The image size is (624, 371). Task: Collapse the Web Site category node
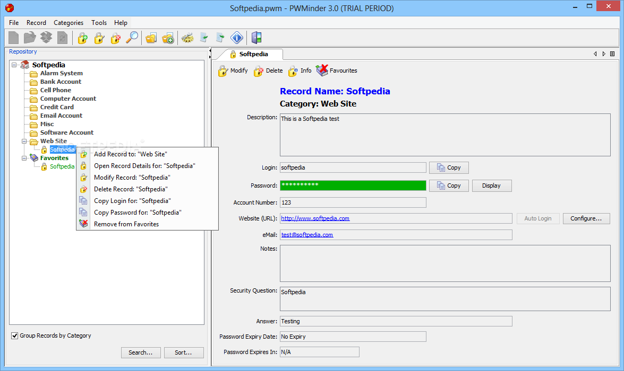(x=24, y=141)
